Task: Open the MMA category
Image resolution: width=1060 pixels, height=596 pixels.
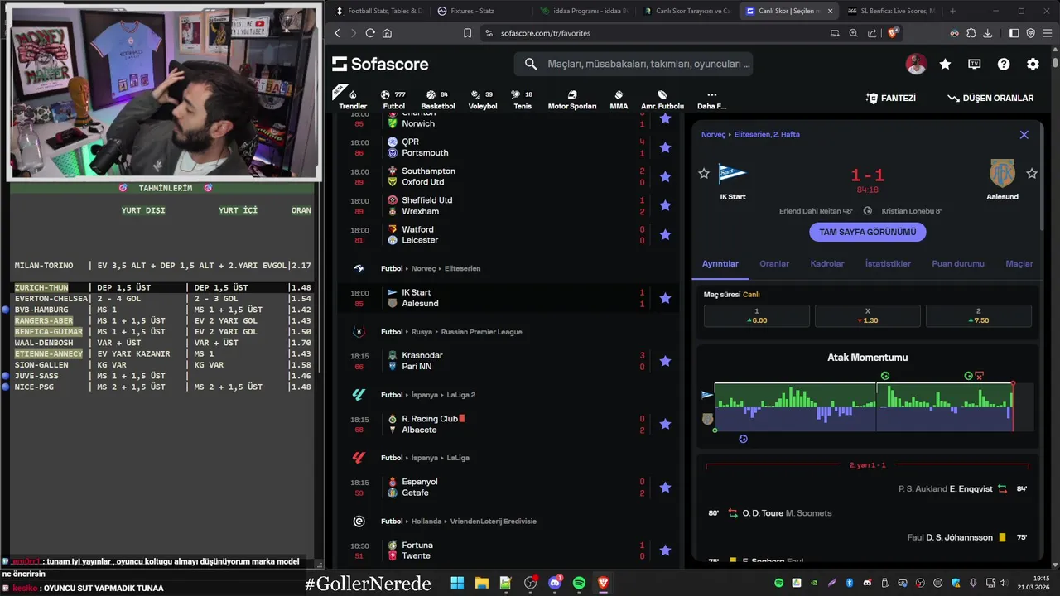Action: (x=619, y=99)
